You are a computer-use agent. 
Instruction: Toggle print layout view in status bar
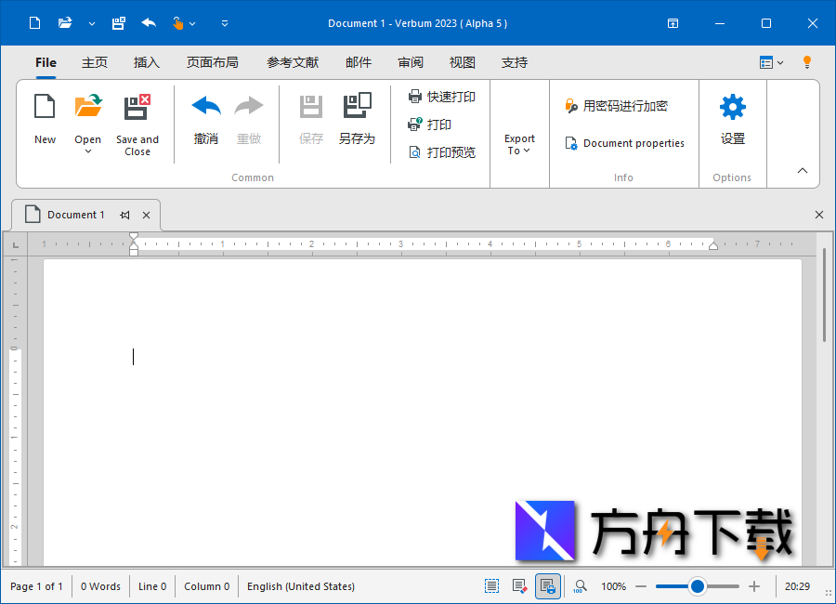(x=548, y=586)
